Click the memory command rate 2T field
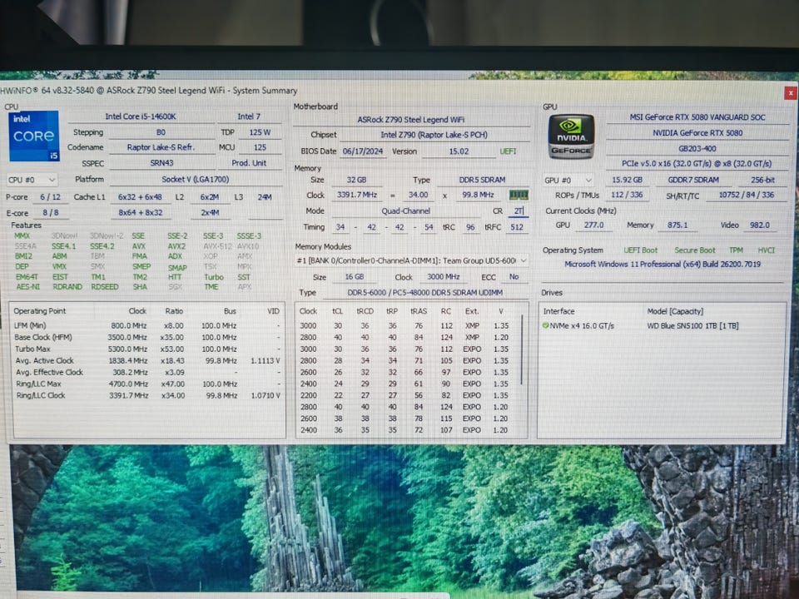The image size is (799, 599). (x=520, y=211)
